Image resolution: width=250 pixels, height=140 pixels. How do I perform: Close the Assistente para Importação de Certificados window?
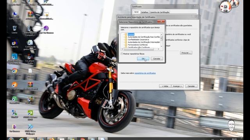tap(196, 16)
